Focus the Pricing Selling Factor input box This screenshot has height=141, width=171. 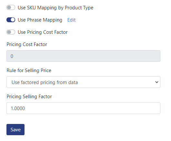click(83, 108)
